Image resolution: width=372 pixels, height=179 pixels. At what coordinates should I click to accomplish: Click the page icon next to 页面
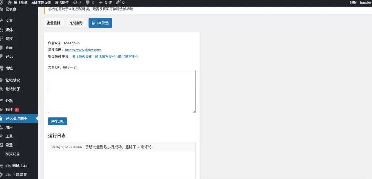click(1, 47)
